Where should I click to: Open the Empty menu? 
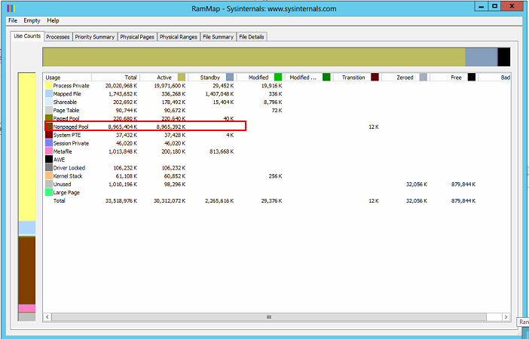(32, 20)
